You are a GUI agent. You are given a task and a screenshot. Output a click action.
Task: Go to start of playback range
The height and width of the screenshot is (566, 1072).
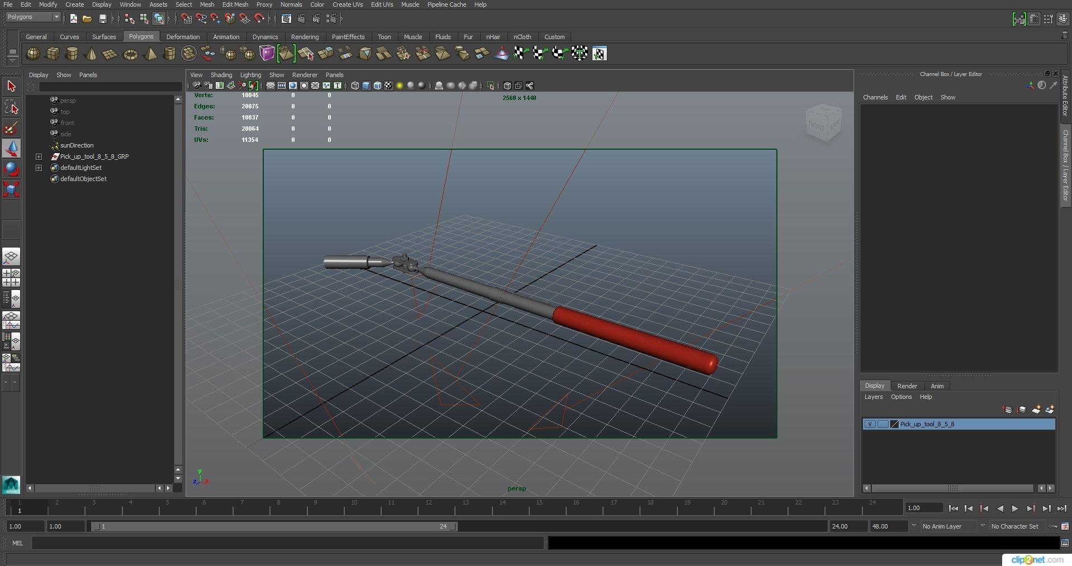click(x=954, y=508)
